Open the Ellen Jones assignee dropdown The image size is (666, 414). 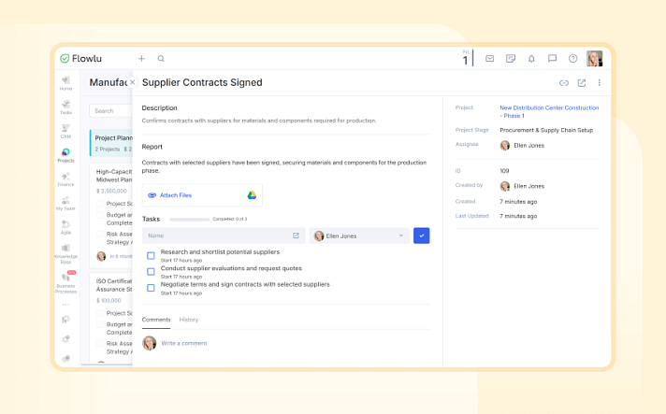pos(359,236)
